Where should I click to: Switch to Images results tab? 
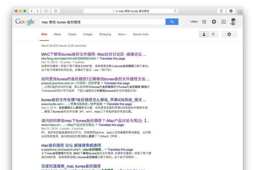[x=88, y=34]
